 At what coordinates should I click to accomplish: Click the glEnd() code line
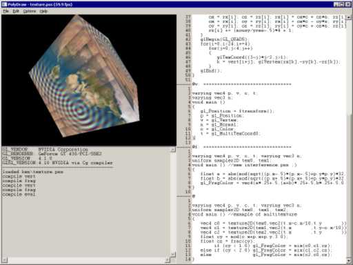(x=211, y=70)
